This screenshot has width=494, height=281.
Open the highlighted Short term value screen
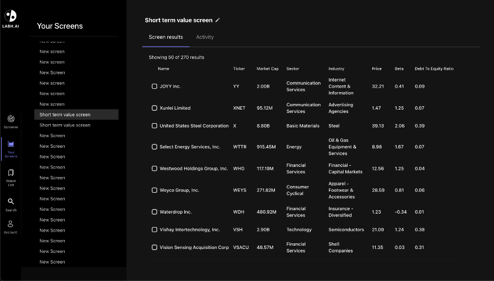coord(65,115)
